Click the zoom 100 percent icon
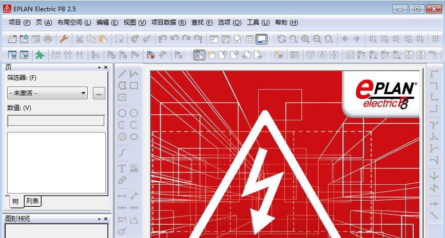The width and height of the screenshot is (445, 238). pos(328,39)
